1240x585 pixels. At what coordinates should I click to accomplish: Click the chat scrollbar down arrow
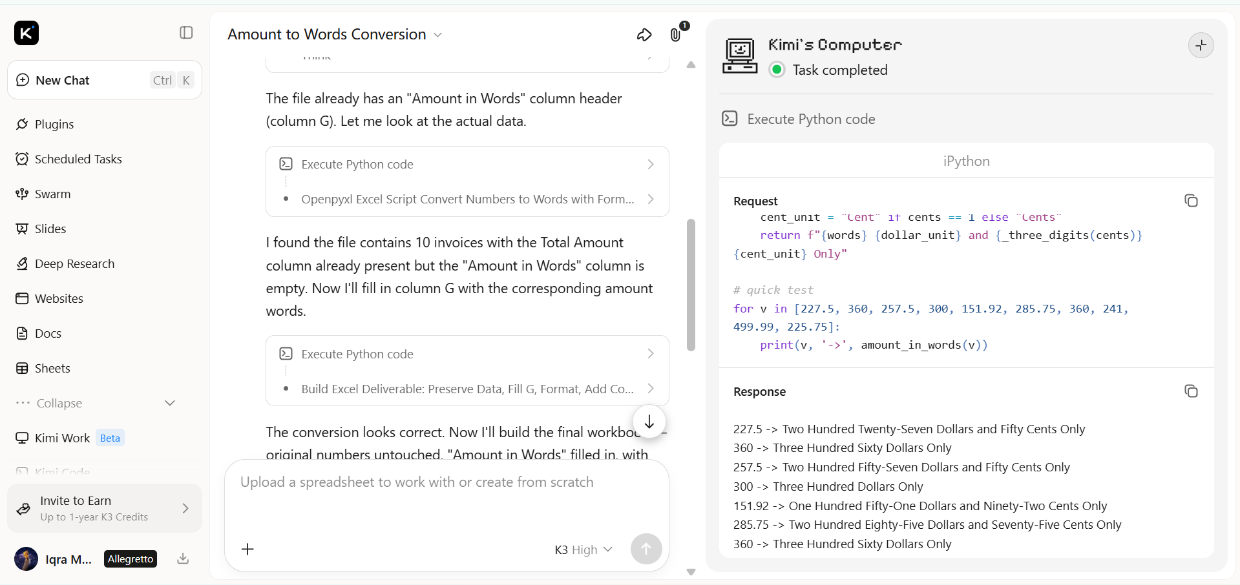click(x=691, y=572)
